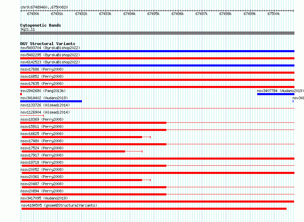The width and height of the screenshot is (304, 222).
Task: Click the blue bar beneath nsv5493704 label
Action: point(157,51)
